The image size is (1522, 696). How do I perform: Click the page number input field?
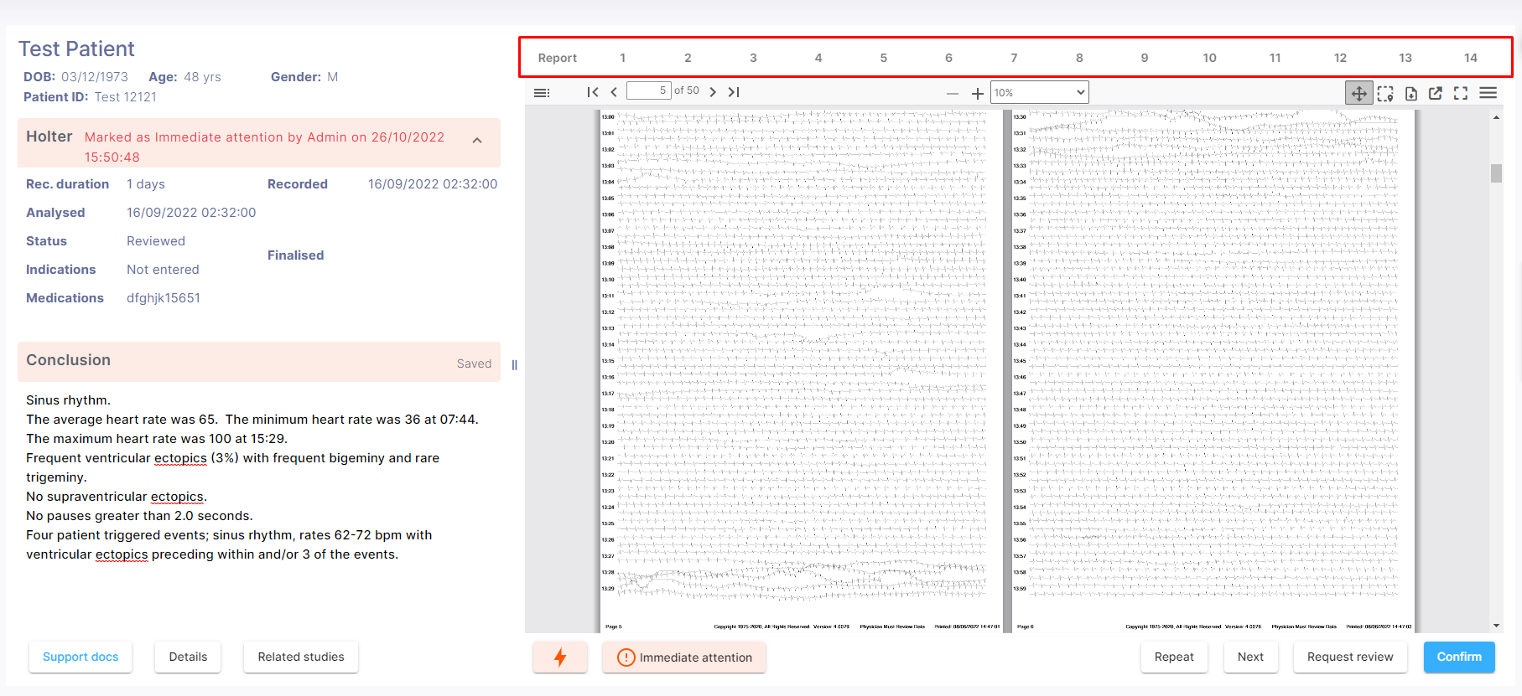[648, 90]
